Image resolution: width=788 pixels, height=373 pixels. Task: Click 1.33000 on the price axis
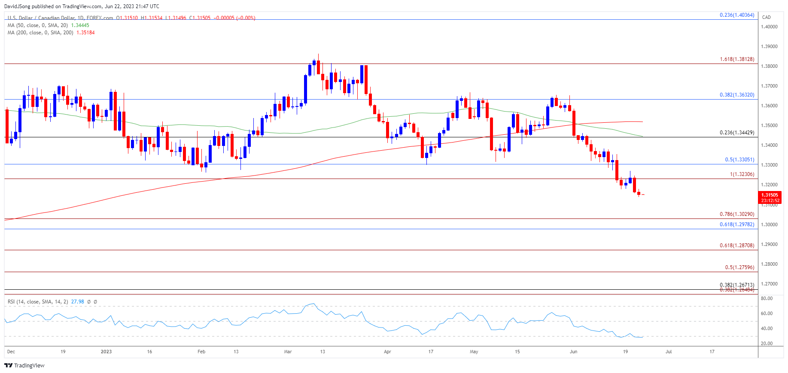tap(769, 165)
